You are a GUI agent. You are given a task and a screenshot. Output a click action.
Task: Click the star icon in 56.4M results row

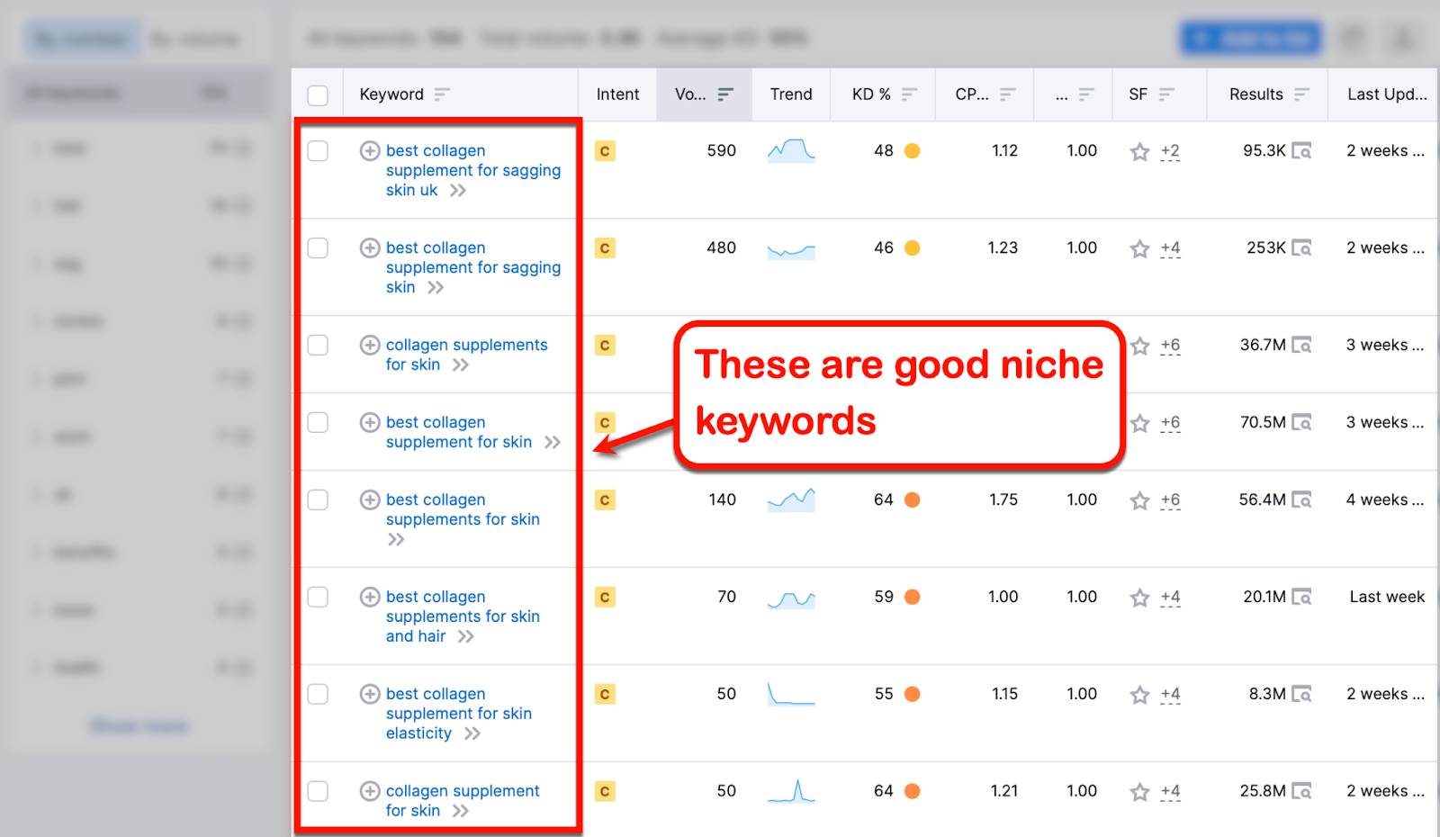point(1139,501)
